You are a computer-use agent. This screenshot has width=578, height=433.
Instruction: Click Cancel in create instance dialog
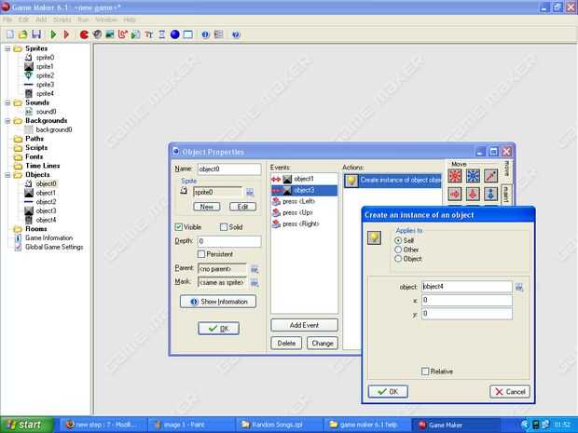510,391
